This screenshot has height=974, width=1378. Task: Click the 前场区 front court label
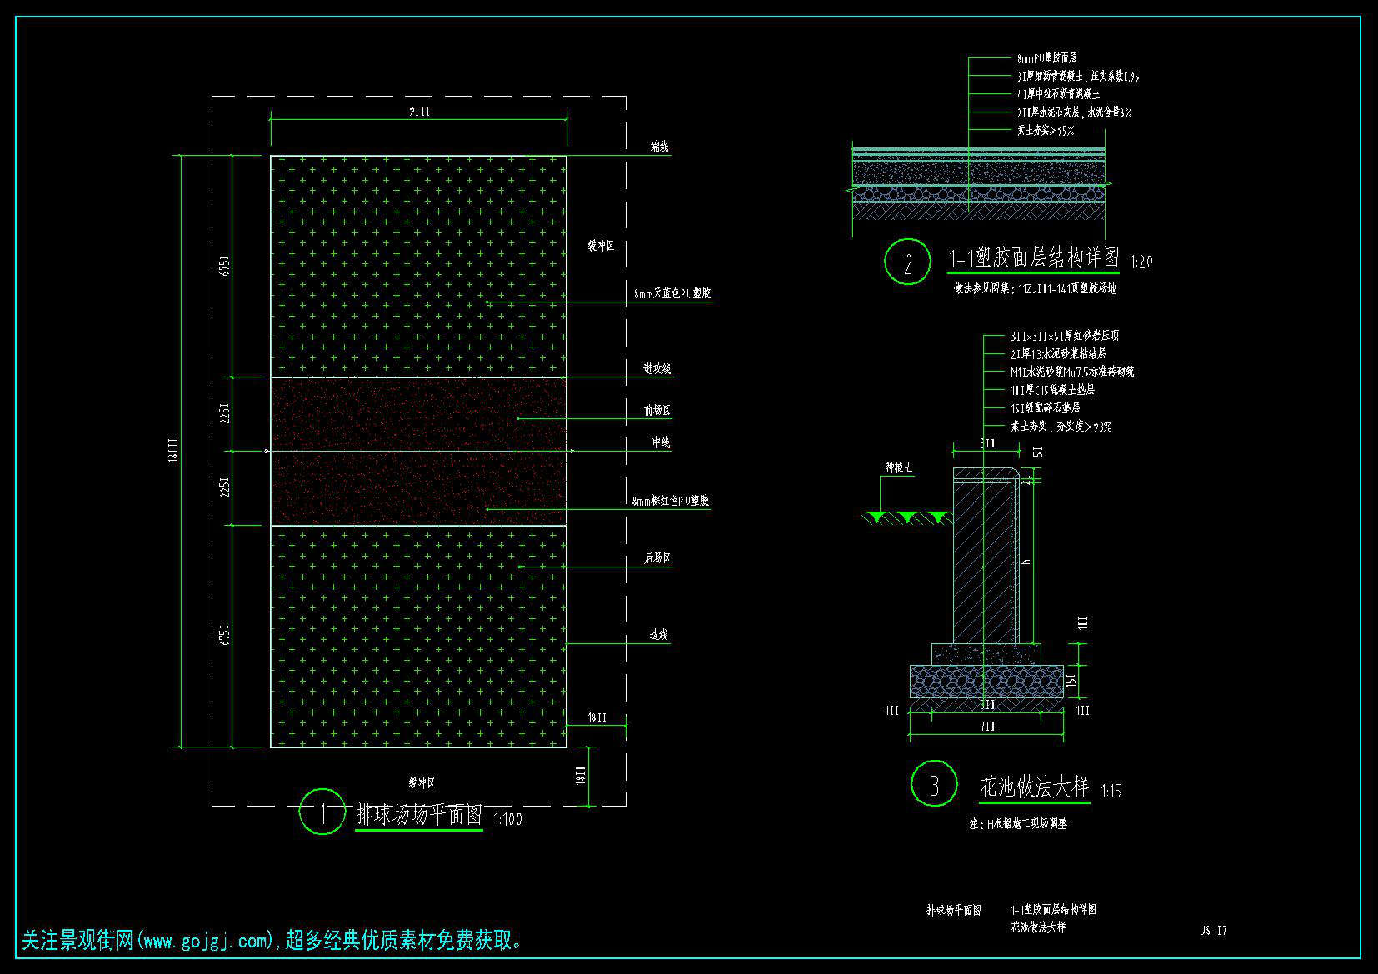pyautogui.click(x=657, y=411)
